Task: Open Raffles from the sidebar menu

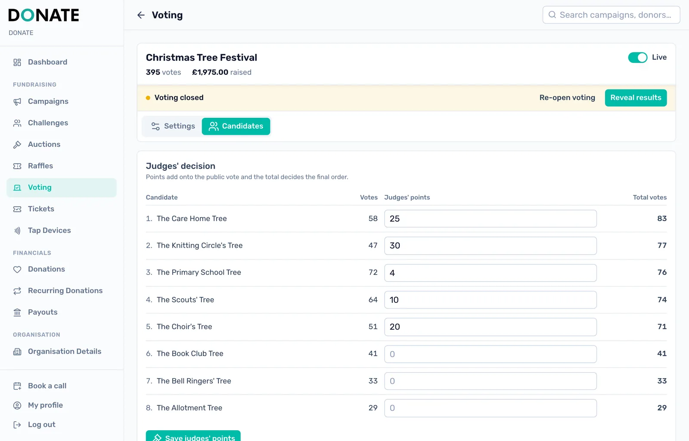Action: (x=62, y=166)
